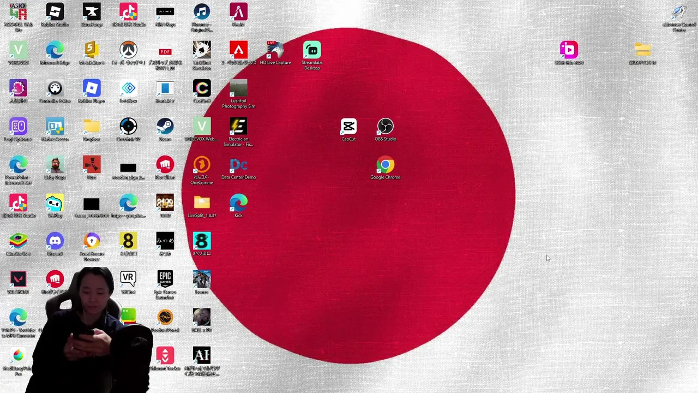
Task: Launch the CapCut icon
Action: click(x=348, y=127)
